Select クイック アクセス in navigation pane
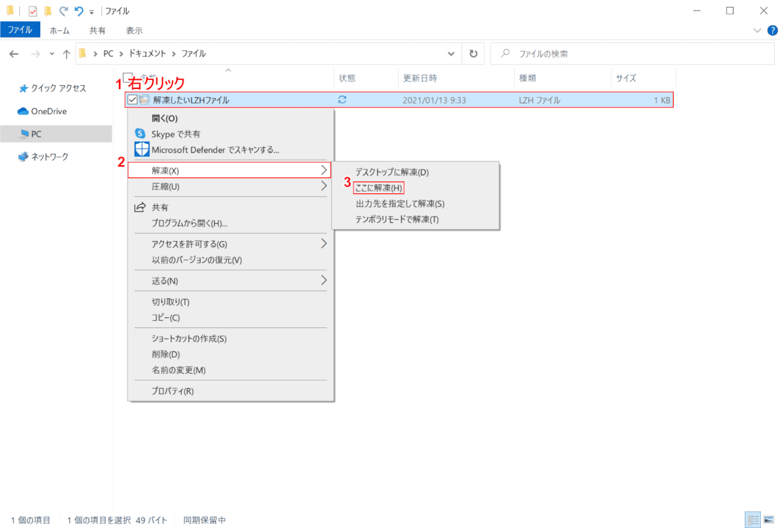This screenshot has width=780, height=528. click(x=54, y=88)
